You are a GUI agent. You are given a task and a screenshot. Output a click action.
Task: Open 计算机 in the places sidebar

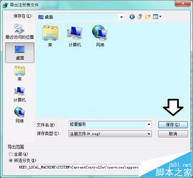click(x=20, y=95)
